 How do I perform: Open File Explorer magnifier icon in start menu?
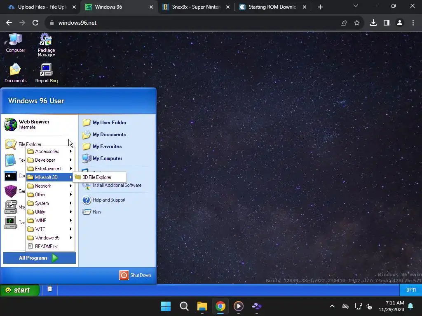pyautogui.click(x=11, y=144)
